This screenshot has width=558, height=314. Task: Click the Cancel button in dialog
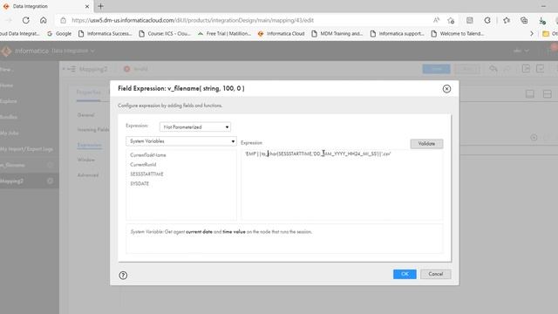(436, 274)
